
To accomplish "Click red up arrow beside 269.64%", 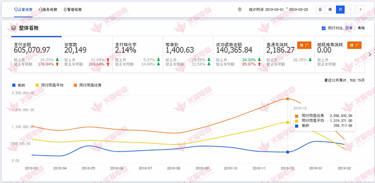I will (x=108, y=64).
